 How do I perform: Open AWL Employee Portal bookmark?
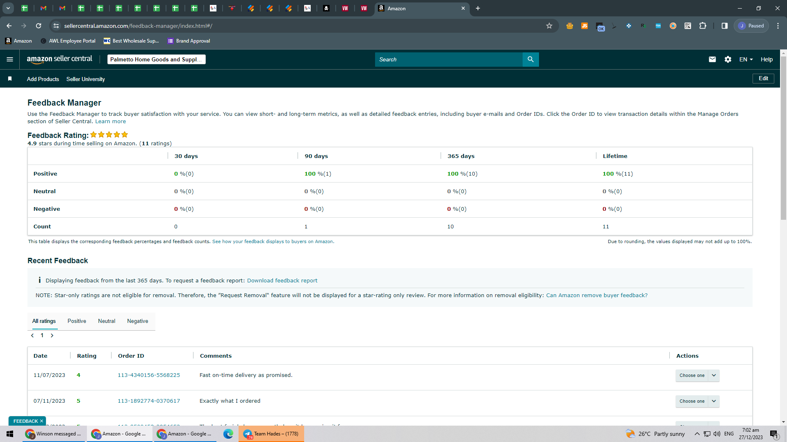click(68, 41)
